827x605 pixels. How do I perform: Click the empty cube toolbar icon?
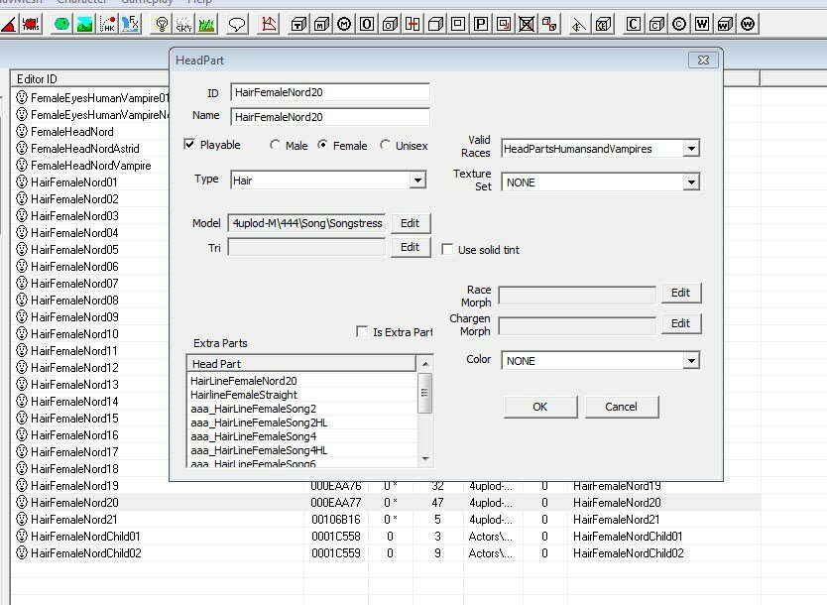[x=435, y=24]
